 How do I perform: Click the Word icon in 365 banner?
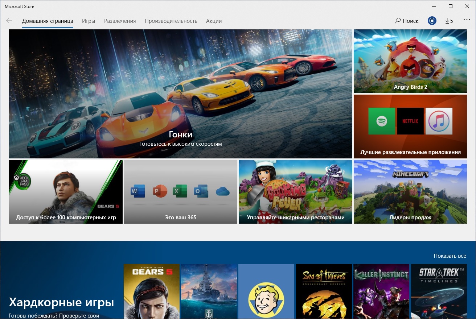coord(138,191)
